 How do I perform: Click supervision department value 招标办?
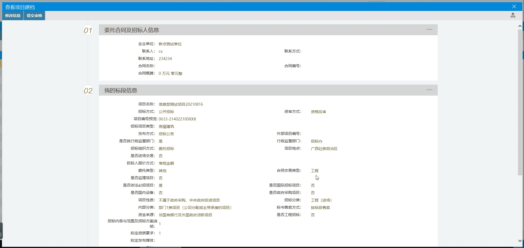[x=316, y=141]
